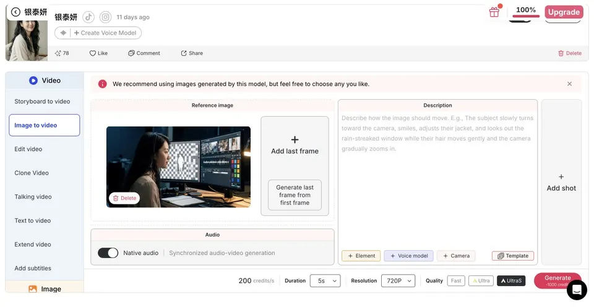
Task: Add an Element to the description
Action: 361,256
